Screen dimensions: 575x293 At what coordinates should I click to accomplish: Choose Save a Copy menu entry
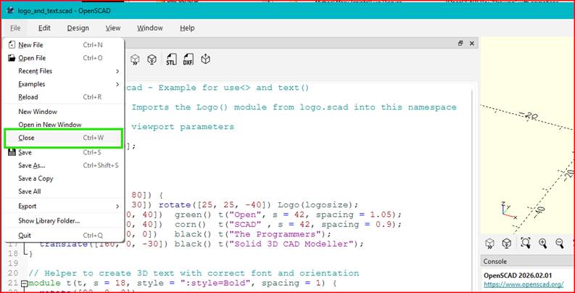64,178
